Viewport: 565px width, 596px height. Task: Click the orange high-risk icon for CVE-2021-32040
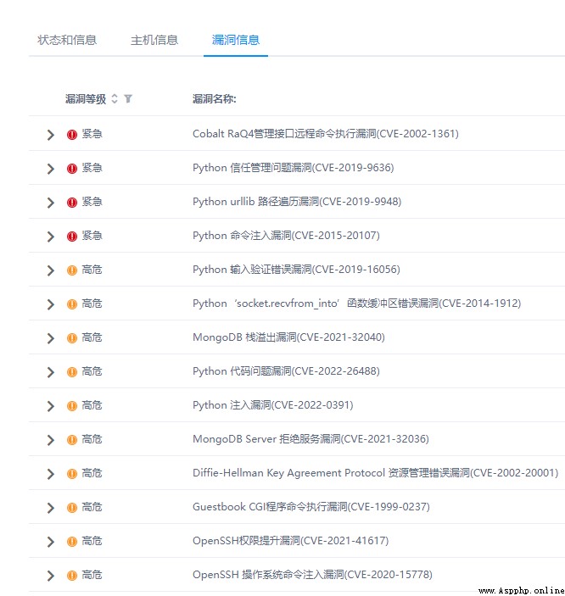pos(72,338)
